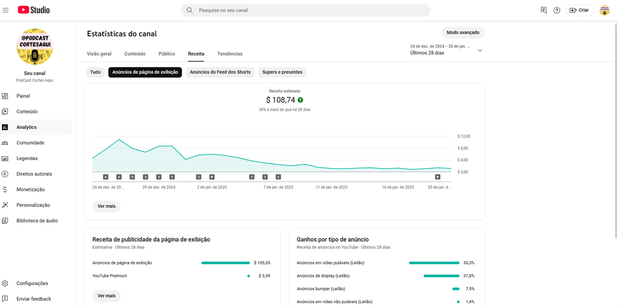Select the Tudo filter chip
Image resolution: width=617 pixels, height=307 pixels.
(95, 72)
